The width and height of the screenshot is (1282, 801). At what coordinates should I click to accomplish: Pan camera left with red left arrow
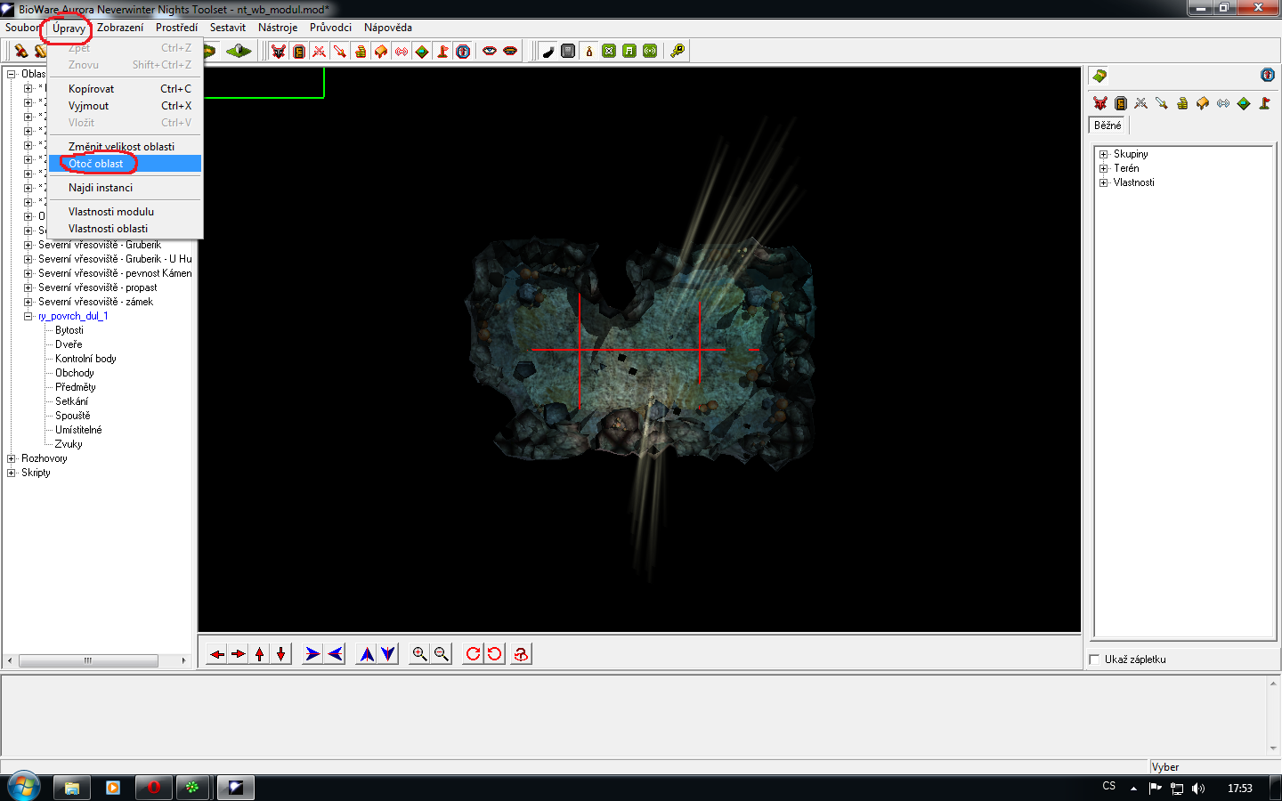point(217,654)
